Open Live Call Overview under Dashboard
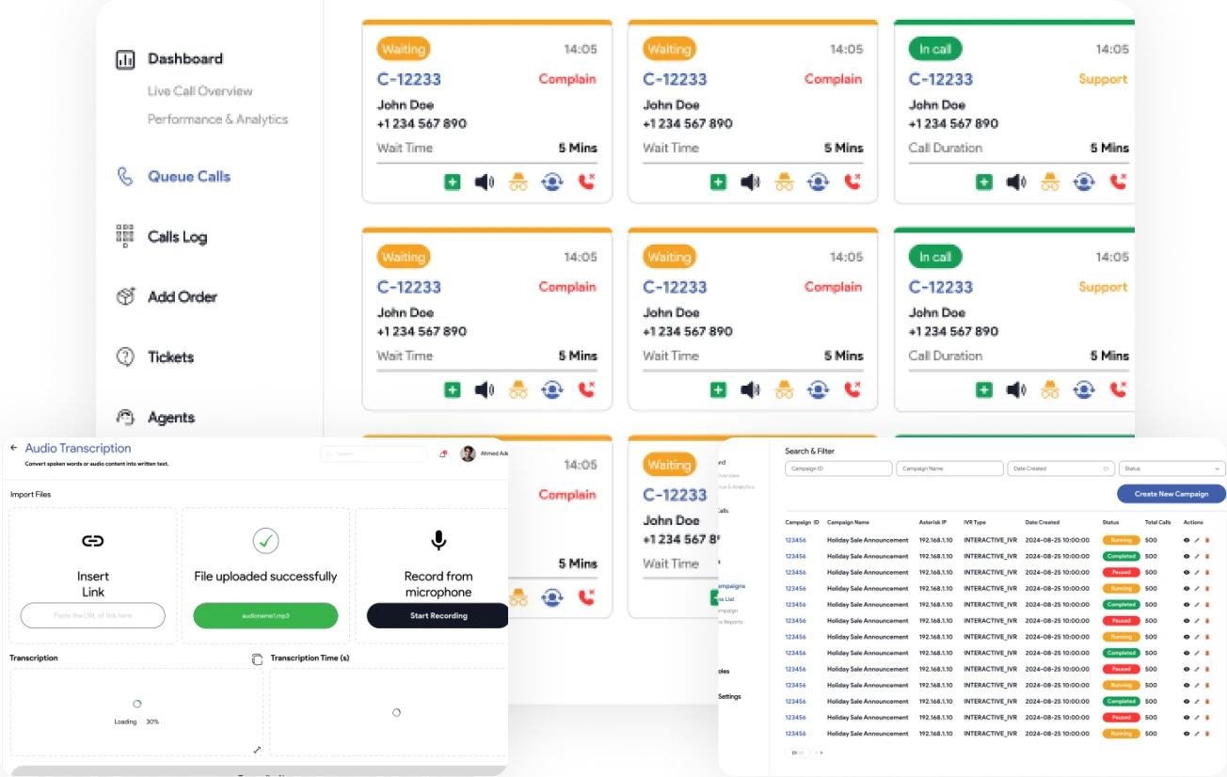This screenshot has height=777, width=1227. point(199,91)
